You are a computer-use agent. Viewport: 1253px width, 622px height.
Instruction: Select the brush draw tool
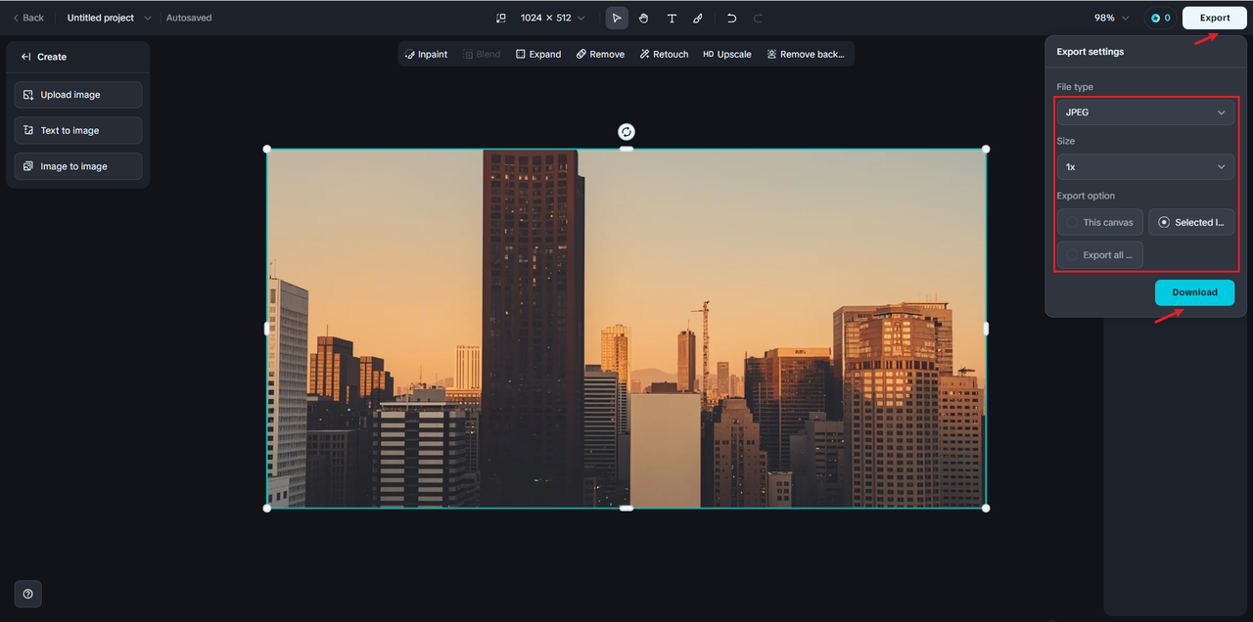pos(698,18)
